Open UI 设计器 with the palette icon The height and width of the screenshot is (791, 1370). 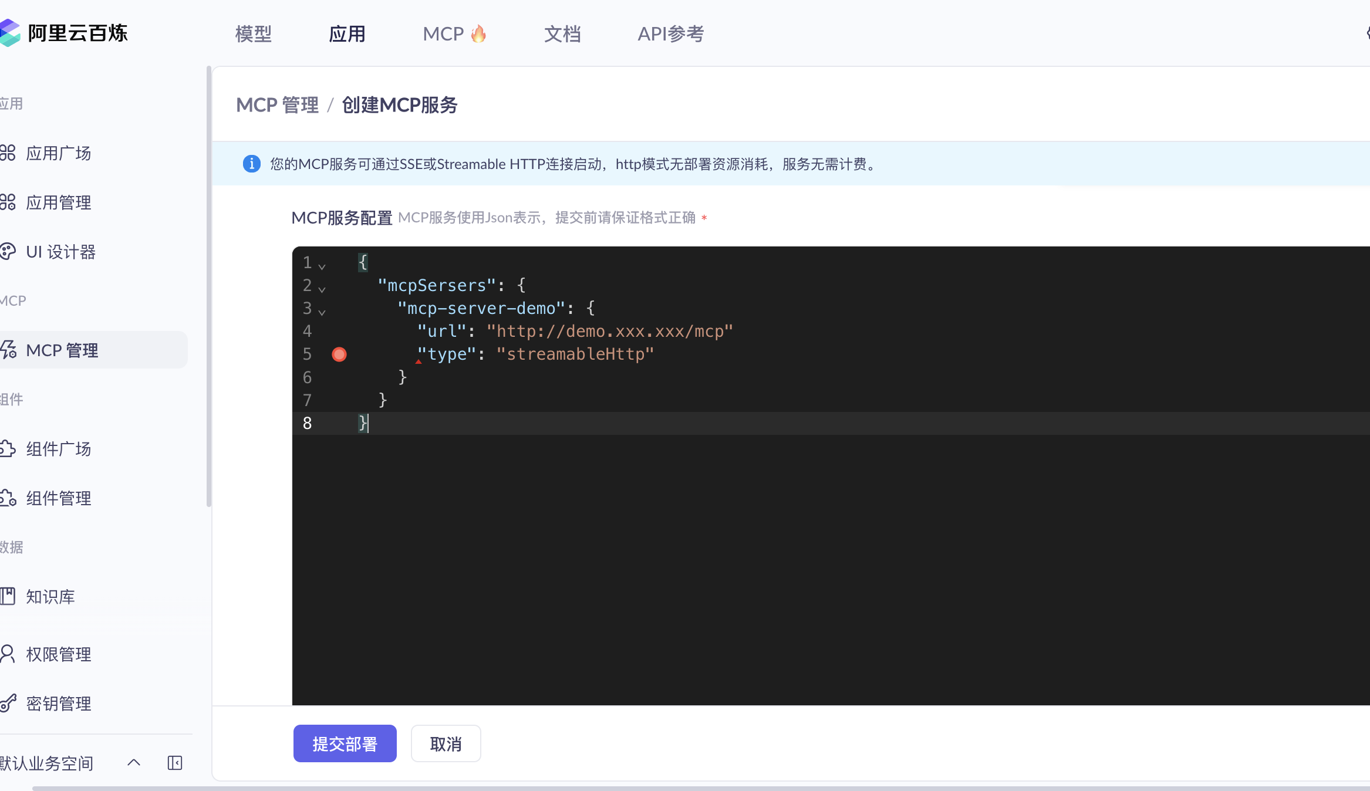pyautogui.click(x=60, y=252)
